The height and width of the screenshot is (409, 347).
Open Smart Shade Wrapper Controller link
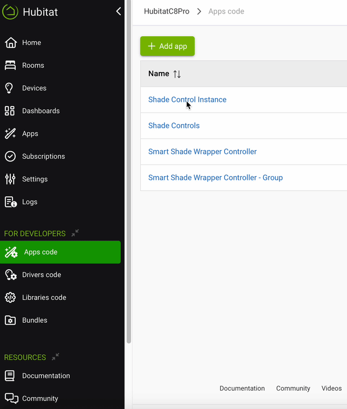pos(202,152)
